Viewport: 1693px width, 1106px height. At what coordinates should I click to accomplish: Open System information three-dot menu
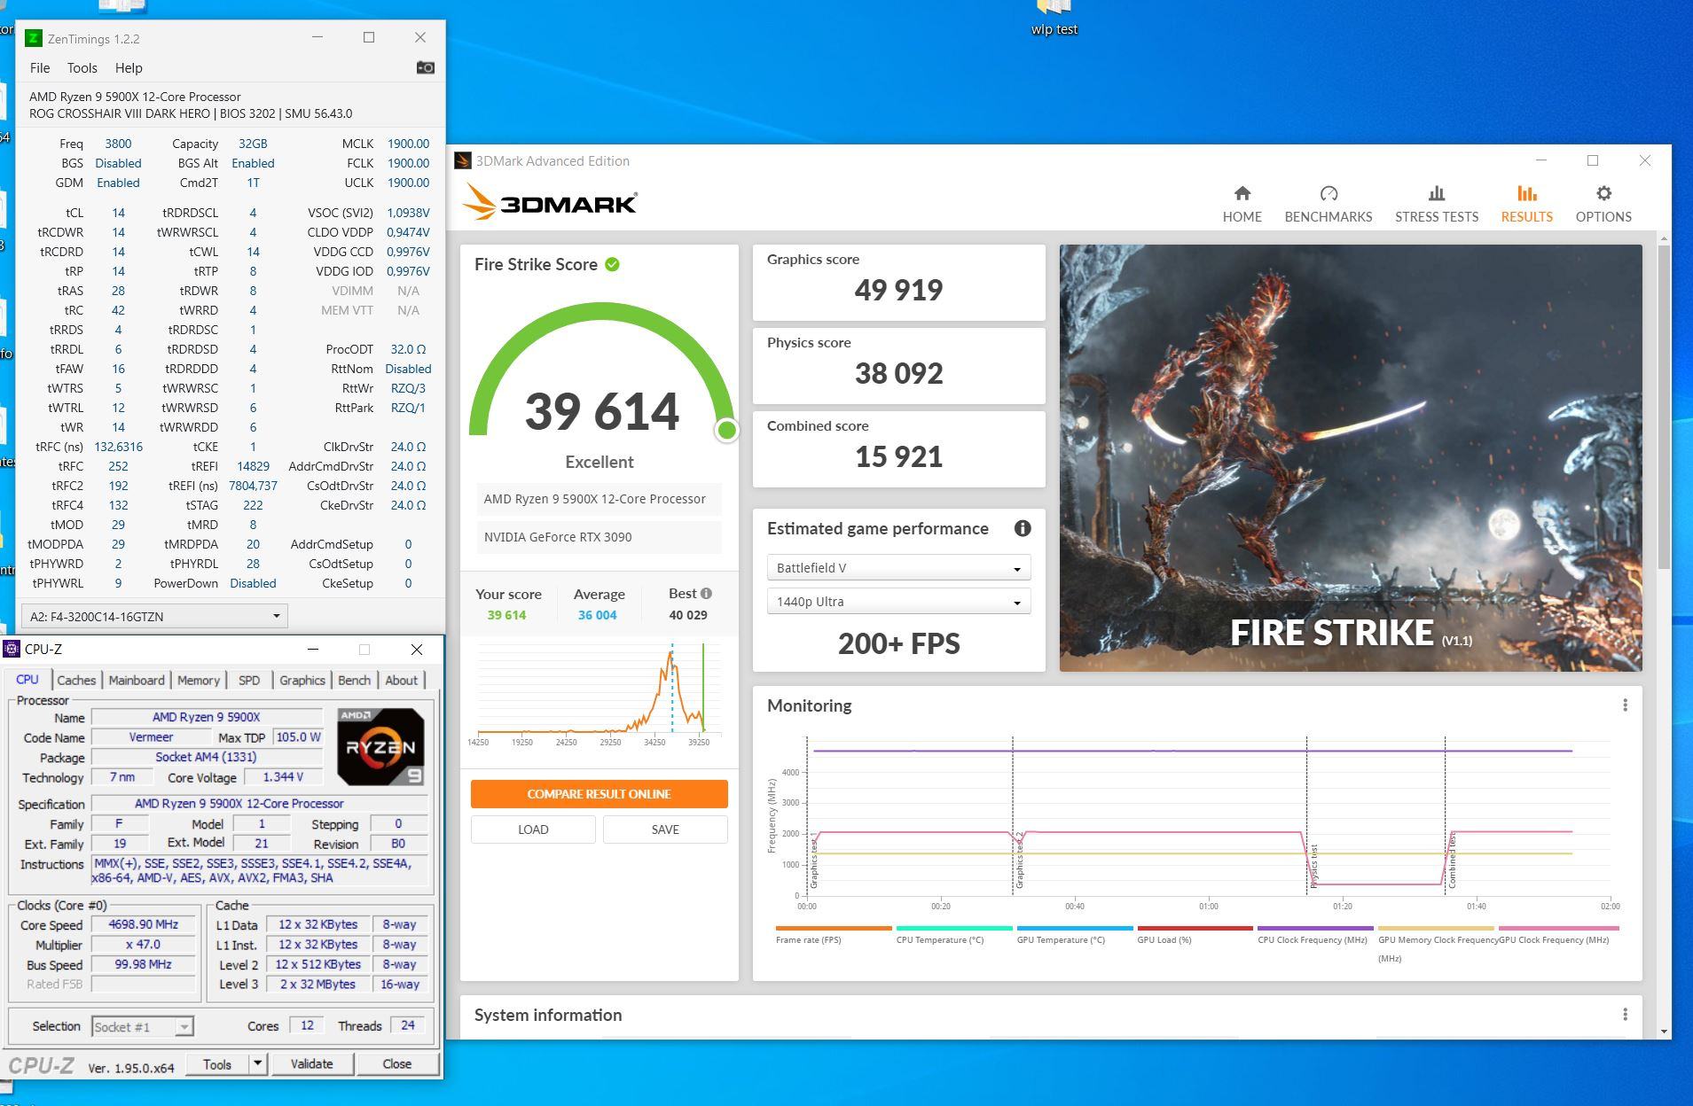(1625, 1015)
